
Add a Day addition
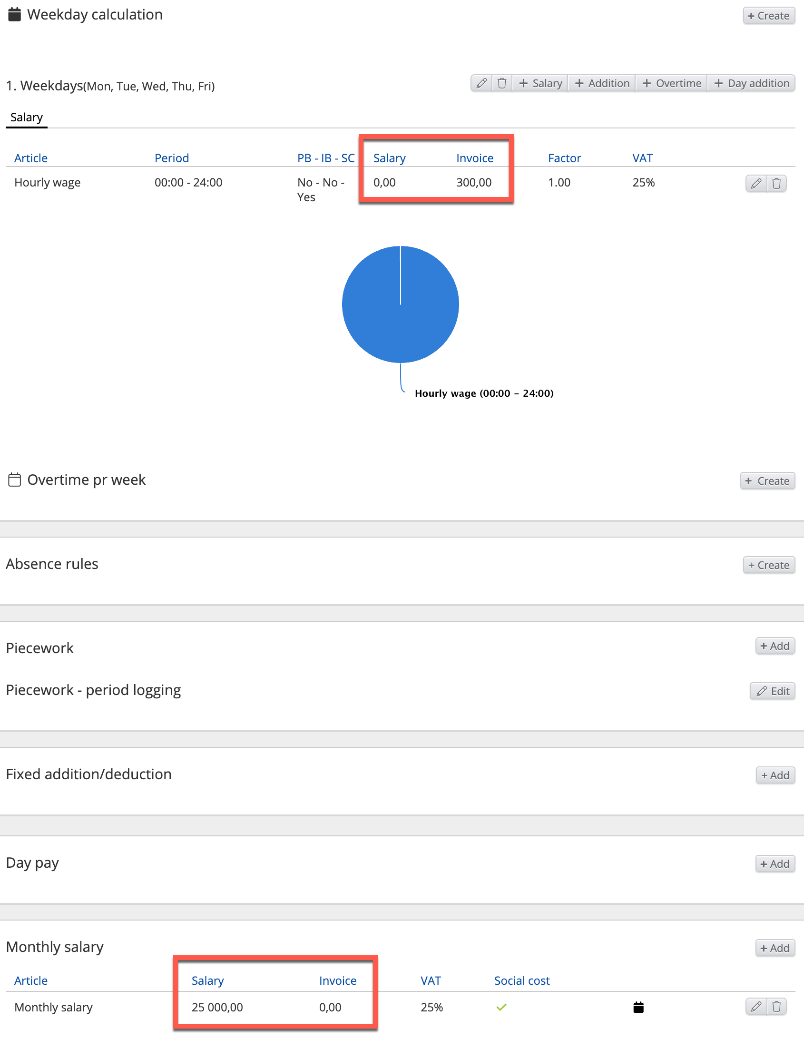[751, 83]
